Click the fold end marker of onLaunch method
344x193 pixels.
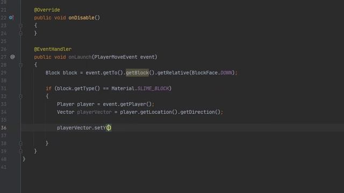coord(20,151)
